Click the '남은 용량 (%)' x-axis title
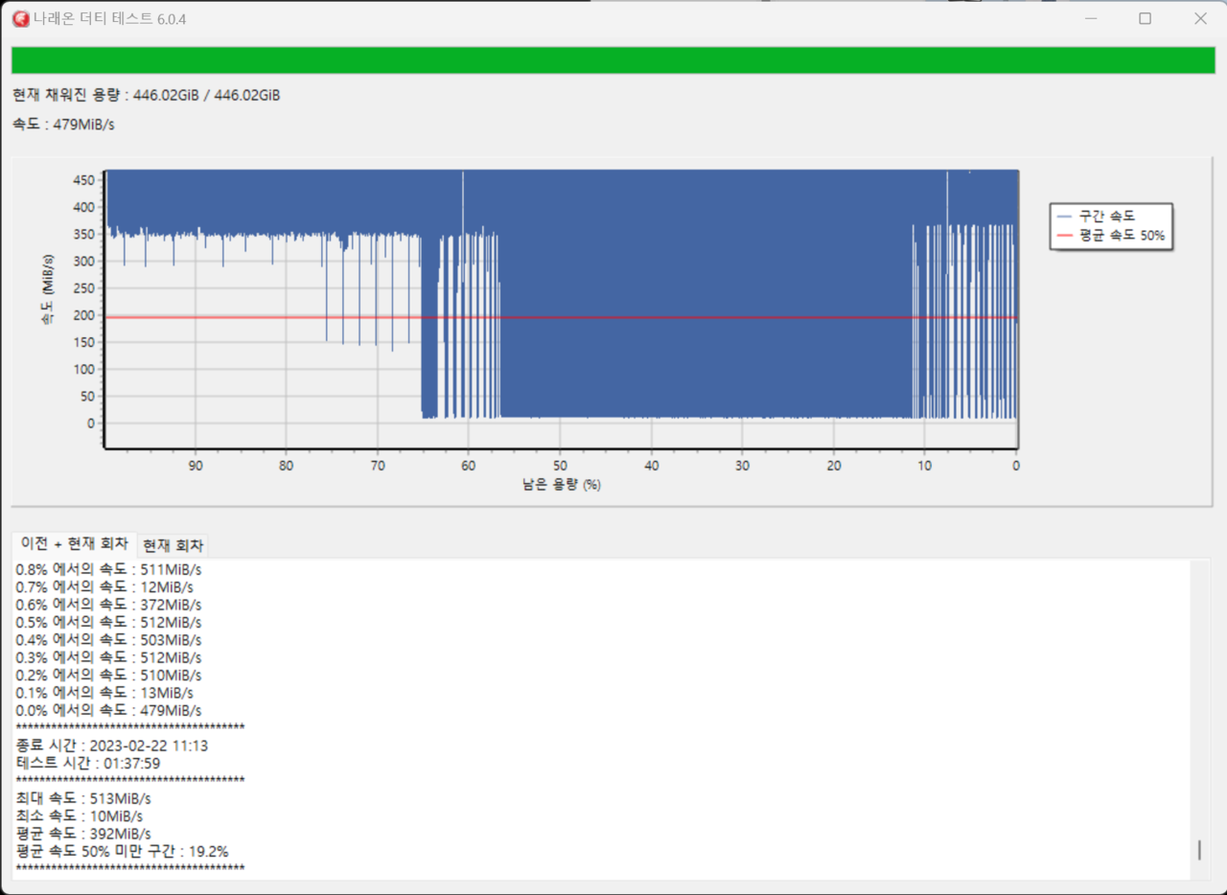Image resolution: width=1227 pixels, height=895 pixels. [562, 485]
